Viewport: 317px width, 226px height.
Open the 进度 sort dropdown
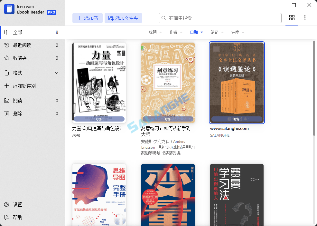tap(237, 32)
